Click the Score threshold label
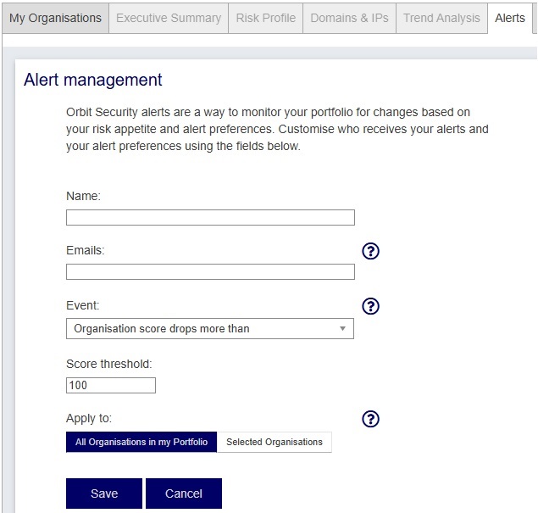This screenshot has width=538, height=513. [109, 364]
